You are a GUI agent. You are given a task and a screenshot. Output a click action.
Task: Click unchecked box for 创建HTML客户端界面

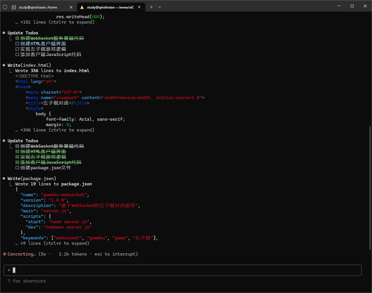pos(17,44)
